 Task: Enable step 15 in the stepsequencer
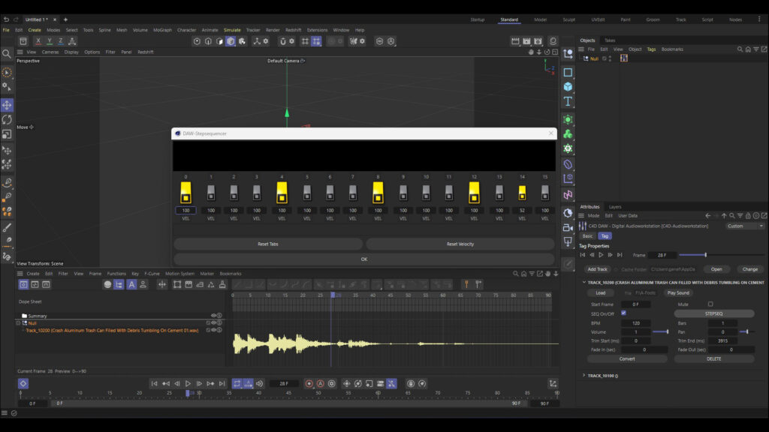[545, 193]
